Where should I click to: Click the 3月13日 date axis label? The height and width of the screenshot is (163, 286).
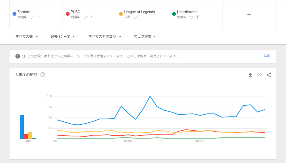(128, 141)
